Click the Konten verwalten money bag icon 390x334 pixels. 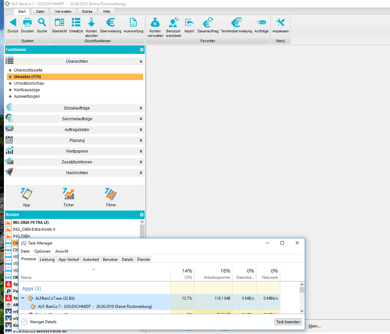tap(155, 23)
